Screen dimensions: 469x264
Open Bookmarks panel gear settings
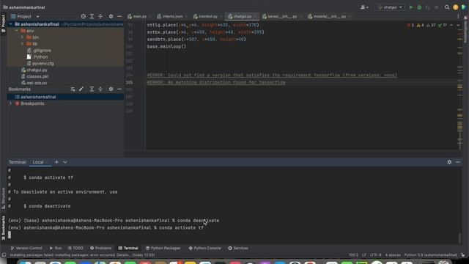[x=111, y=89]
